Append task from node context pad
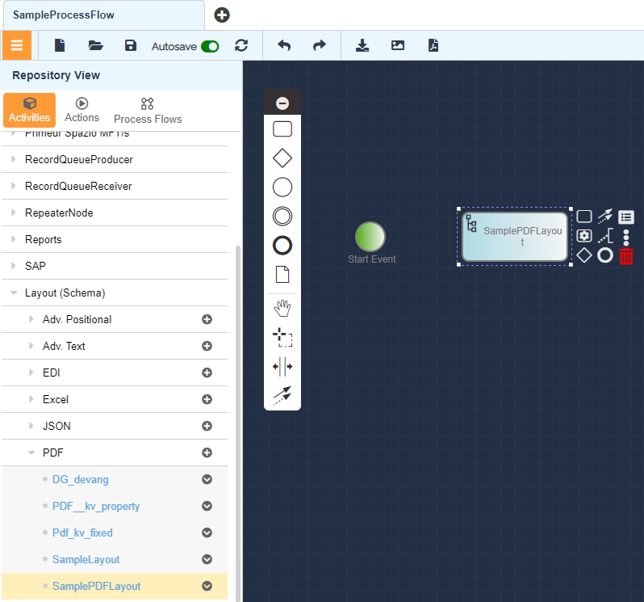 pos(584,217)
